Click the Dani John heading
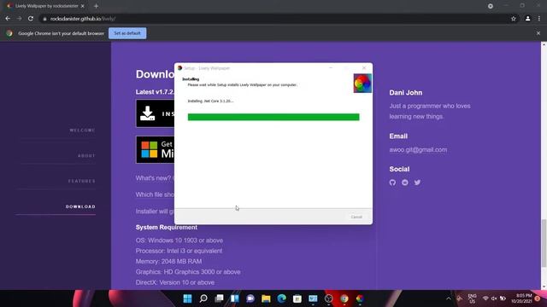 coord(406,93)
